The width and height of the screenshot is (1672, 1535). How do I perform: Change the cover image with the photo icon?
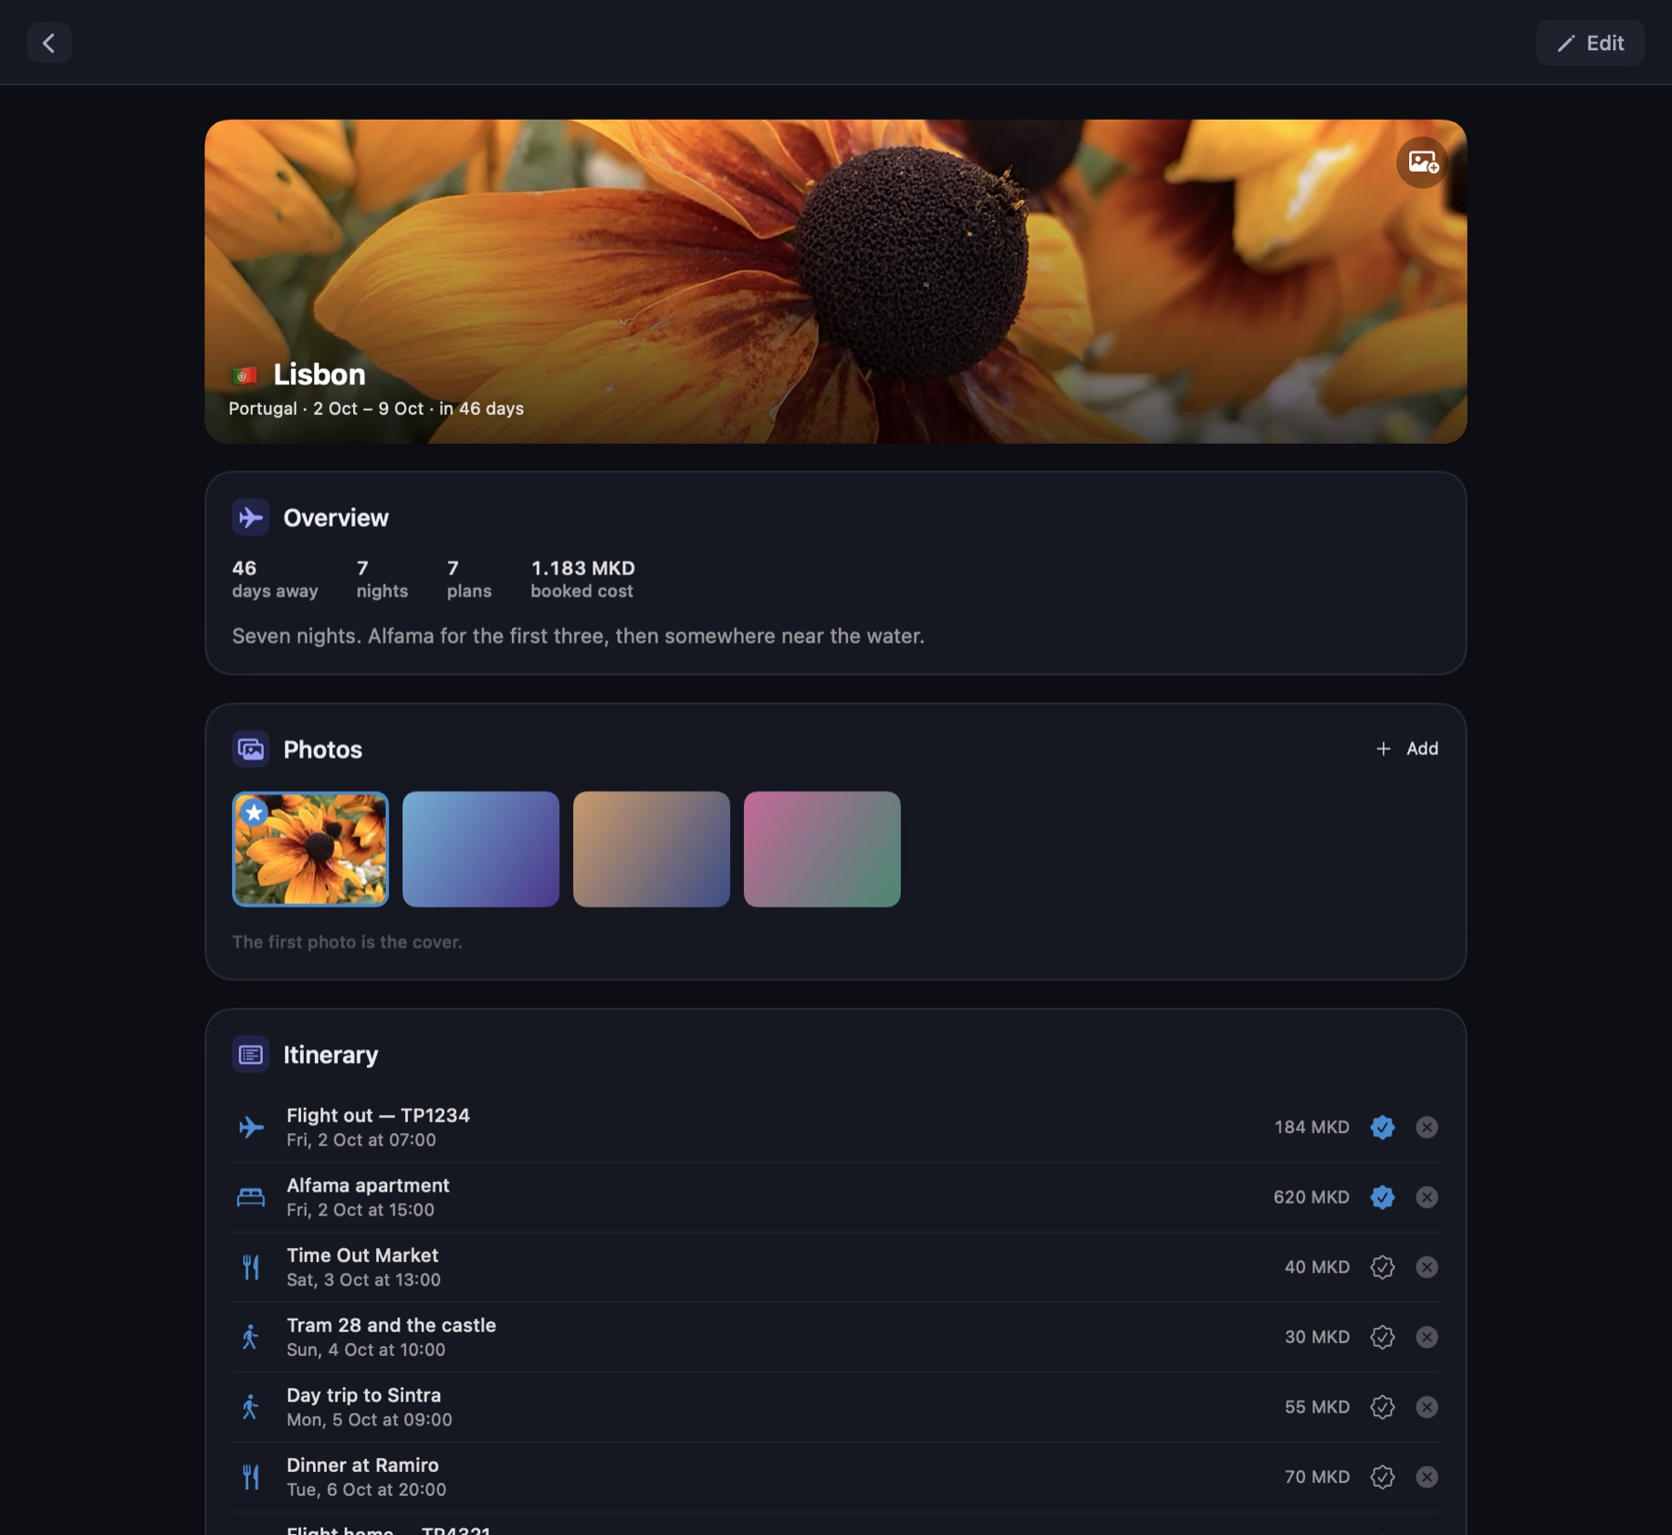click(1422, 163)
